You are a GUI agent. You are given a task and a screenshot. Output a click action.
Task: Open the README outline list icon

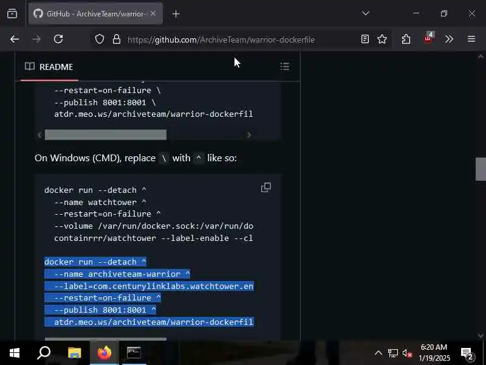[x=285, y=66]
